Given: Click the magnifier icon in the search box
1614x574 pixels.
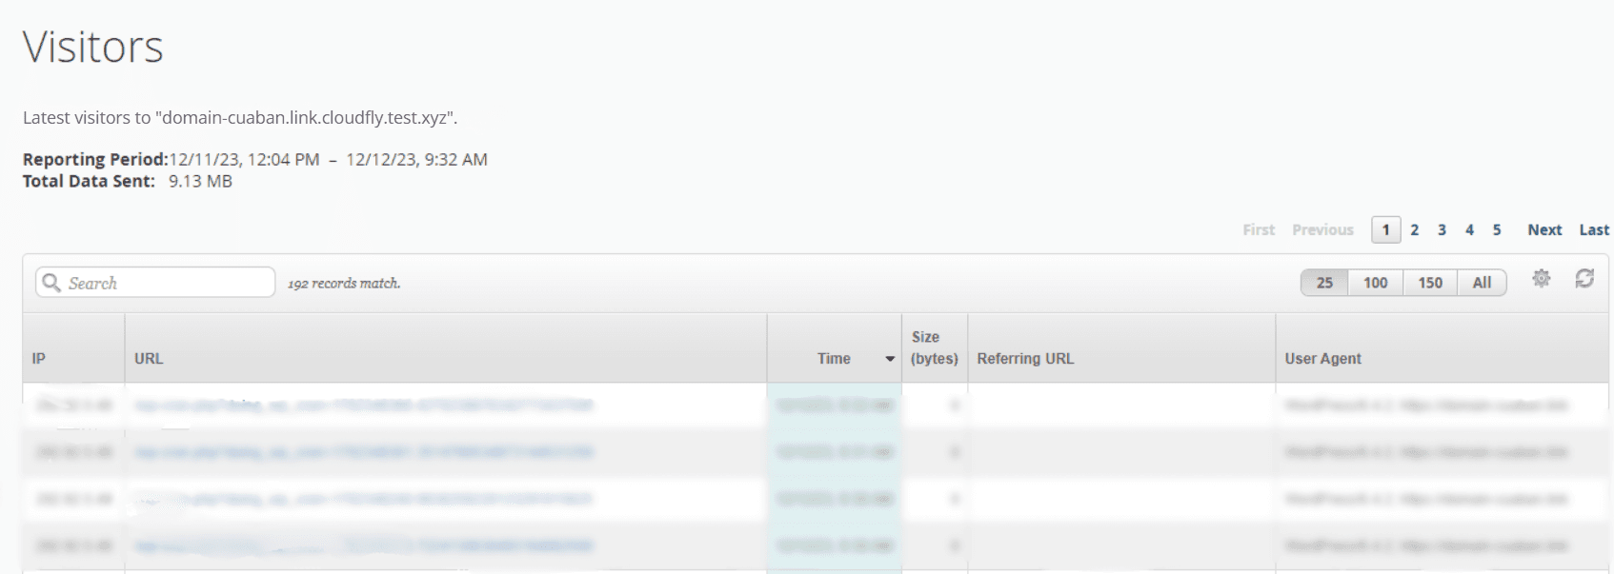Looking at the screenshot, I should coord(51,283).
